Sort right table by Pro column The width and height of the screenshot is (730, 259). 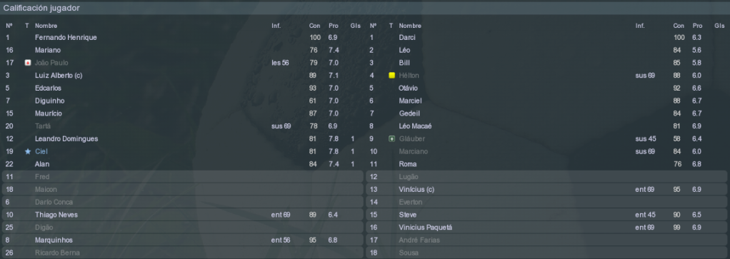697,26
